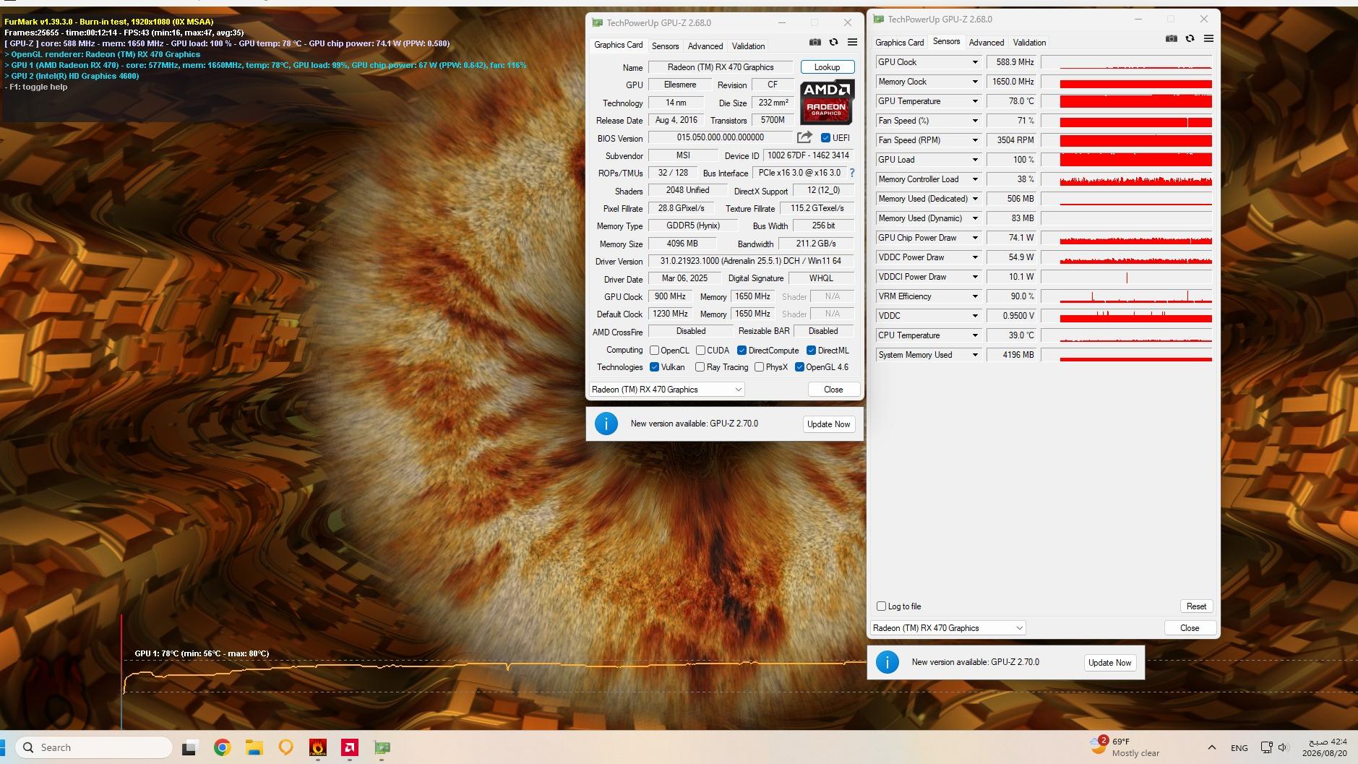Open the GPU Temperature sensor dropdown
The width and height of the screenshot is (1358, 764).
coord(975,101)
